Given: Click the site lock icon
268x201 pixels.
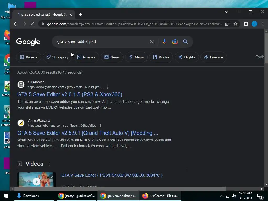Looking at the screenshot, I should (x=43, y=24).
